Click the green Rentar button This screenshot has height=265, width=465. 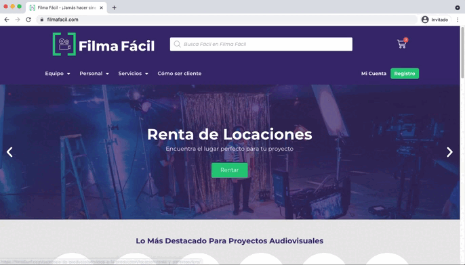(x=230, y=170)
